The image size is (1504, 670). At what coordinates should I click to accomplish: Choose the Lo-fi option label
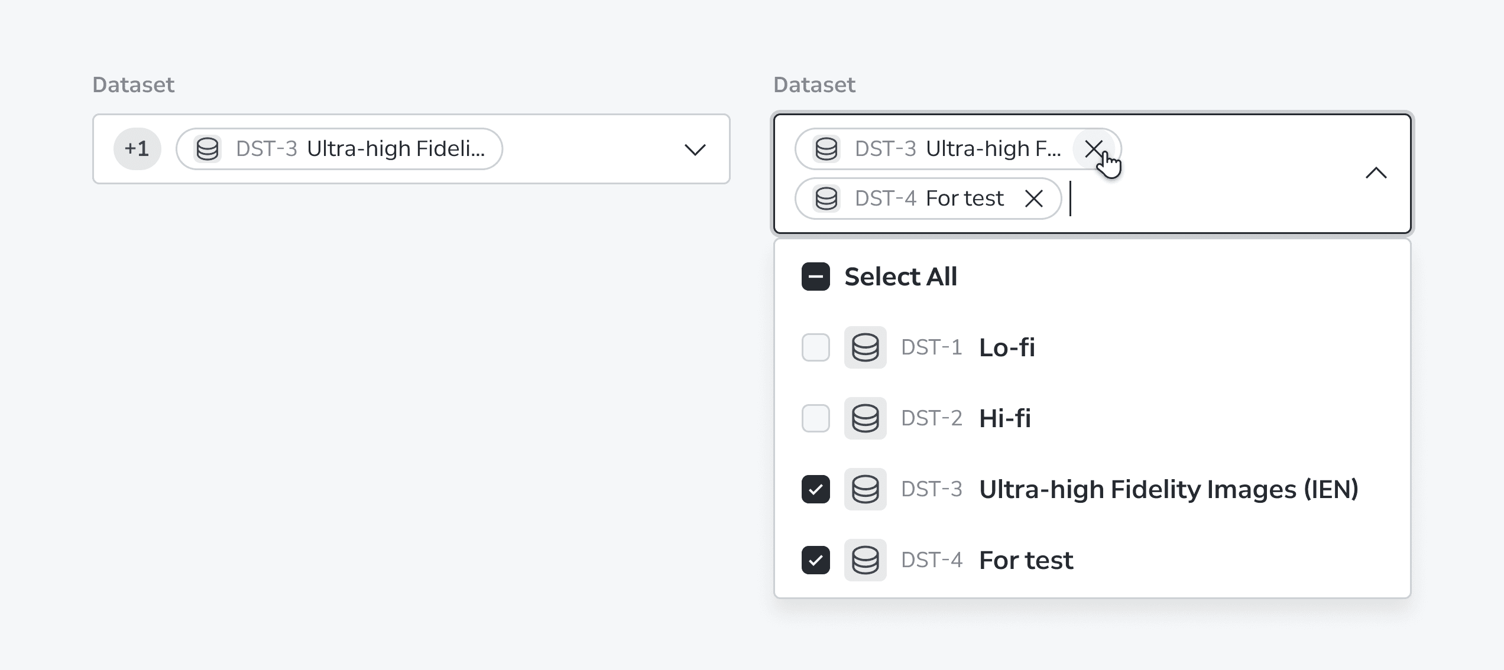tap(1007, 347)
